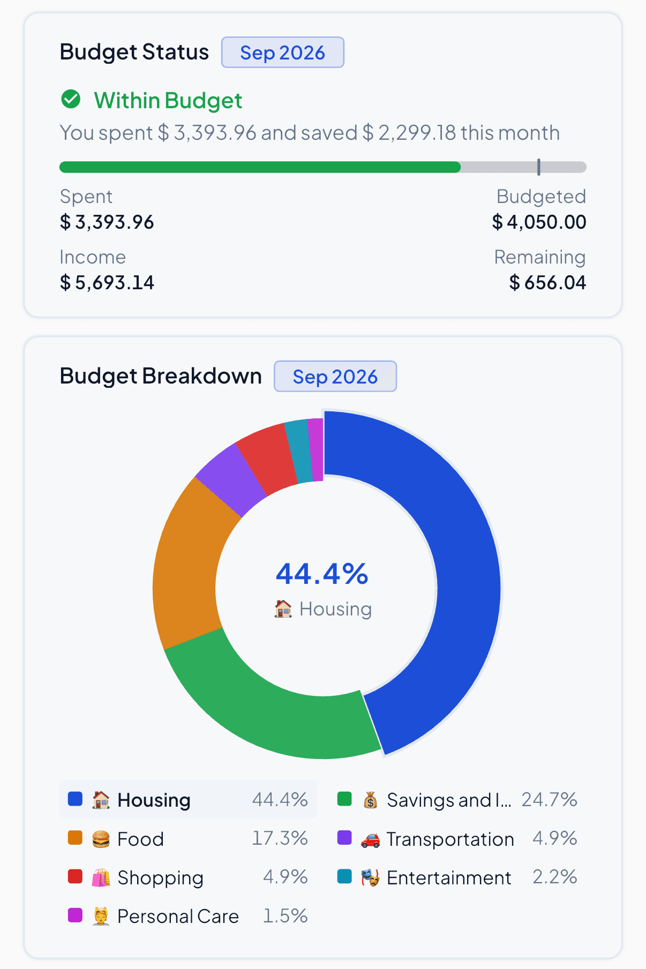The height and width of the screenshot is (969, 646).
Task: Click the Budget Breakdown heading
Action: [x=161, y=376]
